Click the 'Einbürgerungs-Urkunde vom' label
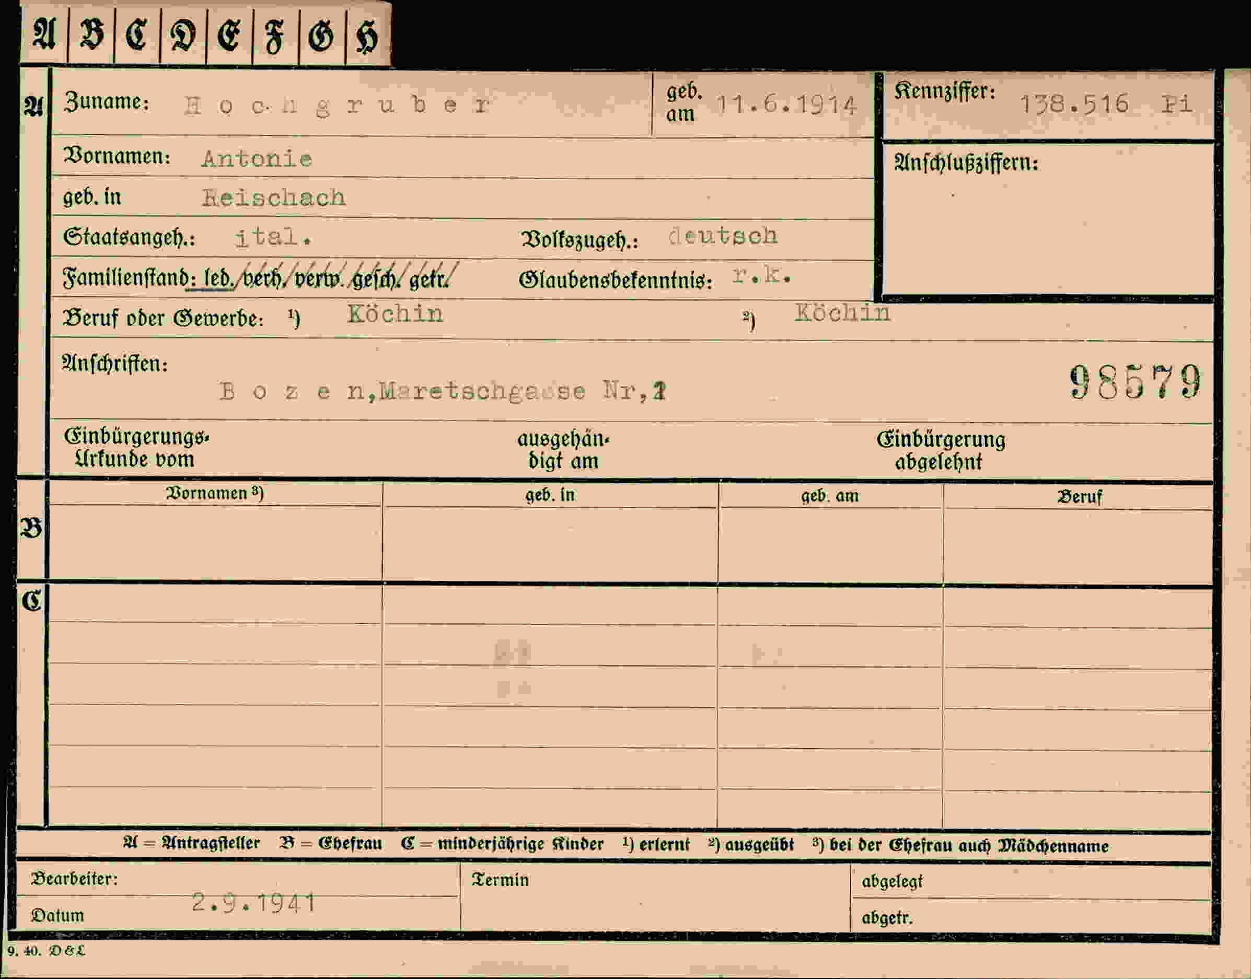Screen dimensions: 1251x979 [x=136, y=448]
